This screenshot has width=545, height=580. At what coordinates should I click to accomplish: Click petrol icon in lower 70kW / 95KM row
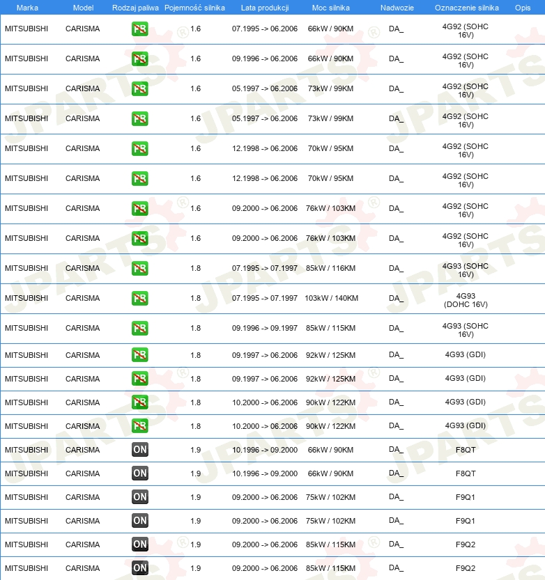pos(140,179)
